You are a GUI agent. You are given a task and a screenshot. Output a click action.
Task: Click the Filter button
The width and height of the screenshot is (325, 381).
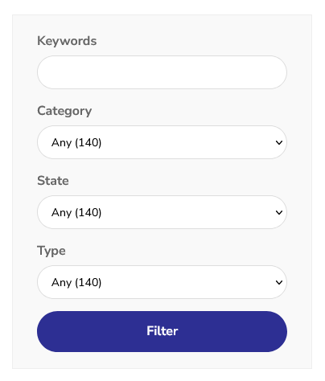pos(162,331)
